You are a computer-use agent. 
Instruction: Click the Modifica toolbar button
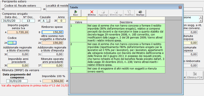click(x=129, y=13)
